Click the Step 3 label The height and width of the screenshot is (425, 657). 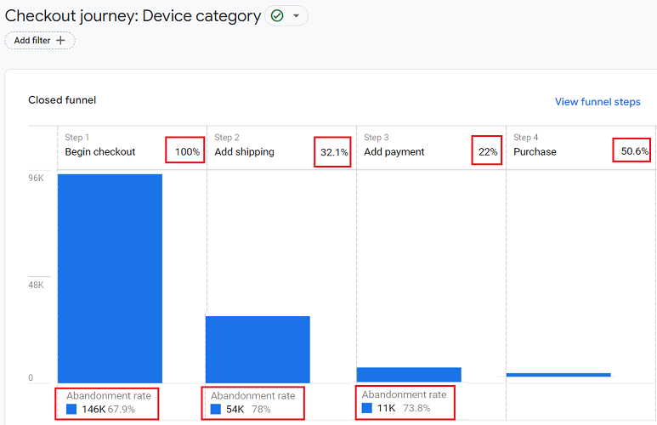[x=377, y=138]
